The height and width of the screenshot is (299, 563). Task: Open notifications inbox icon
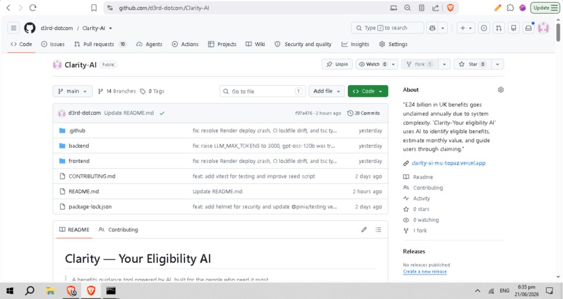click(529, 28)
